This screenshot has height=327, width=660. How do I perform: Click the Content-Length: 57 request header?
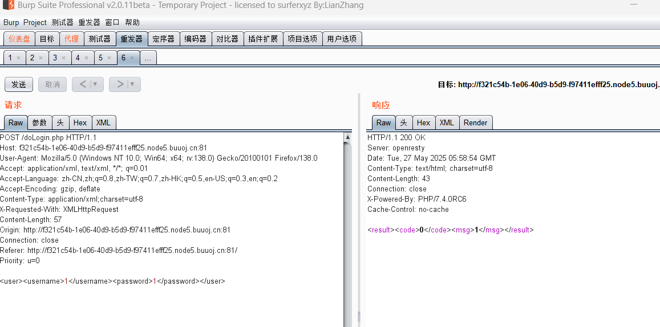31,219
